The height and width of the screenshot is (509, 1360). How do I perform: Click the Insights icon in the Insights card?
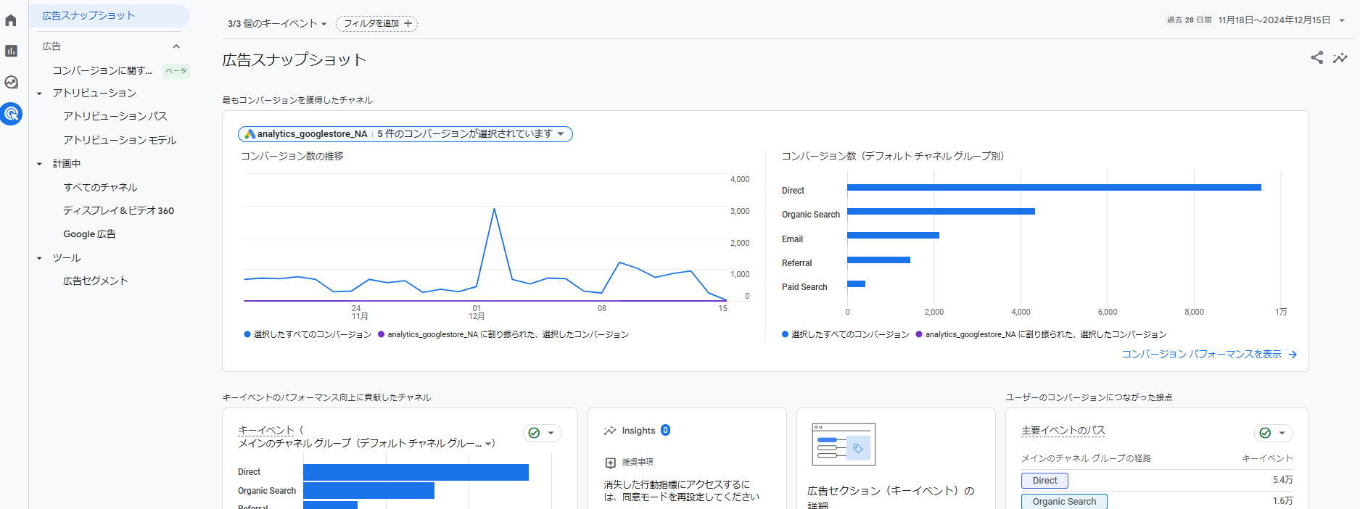point(610,431)
